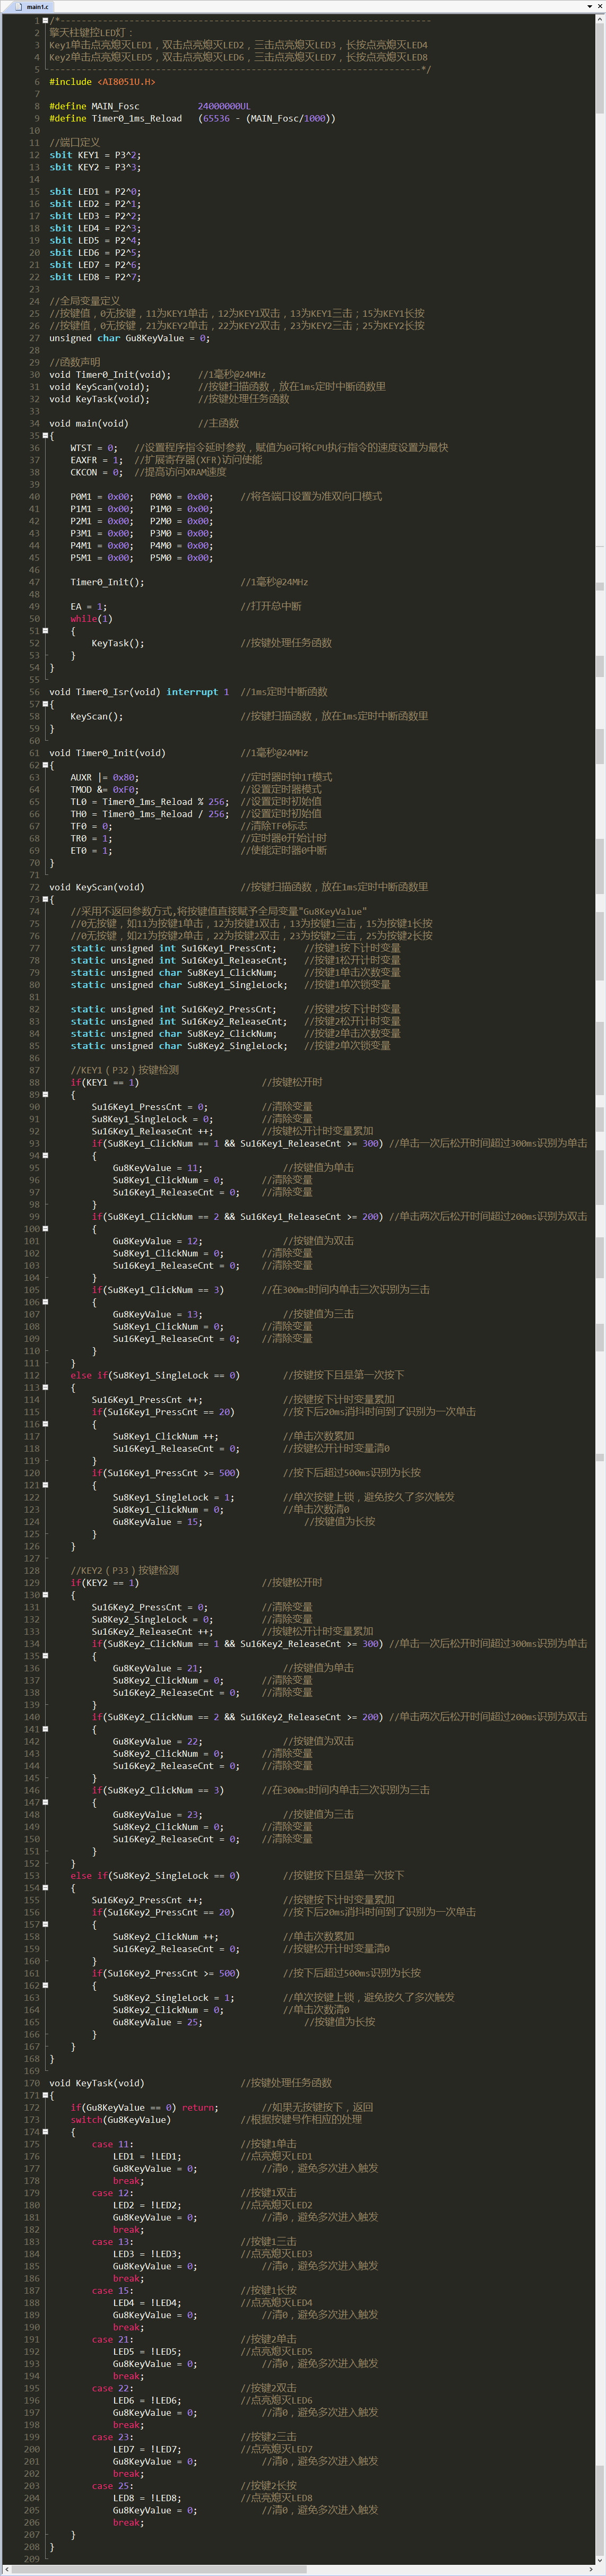Click the horizontal scrollbar thumb
Viewport: 606px width, 2576px height.
click(160, 2569)
